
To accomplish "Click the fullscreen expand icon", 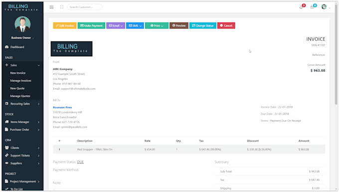I will [x=62, y=7].
